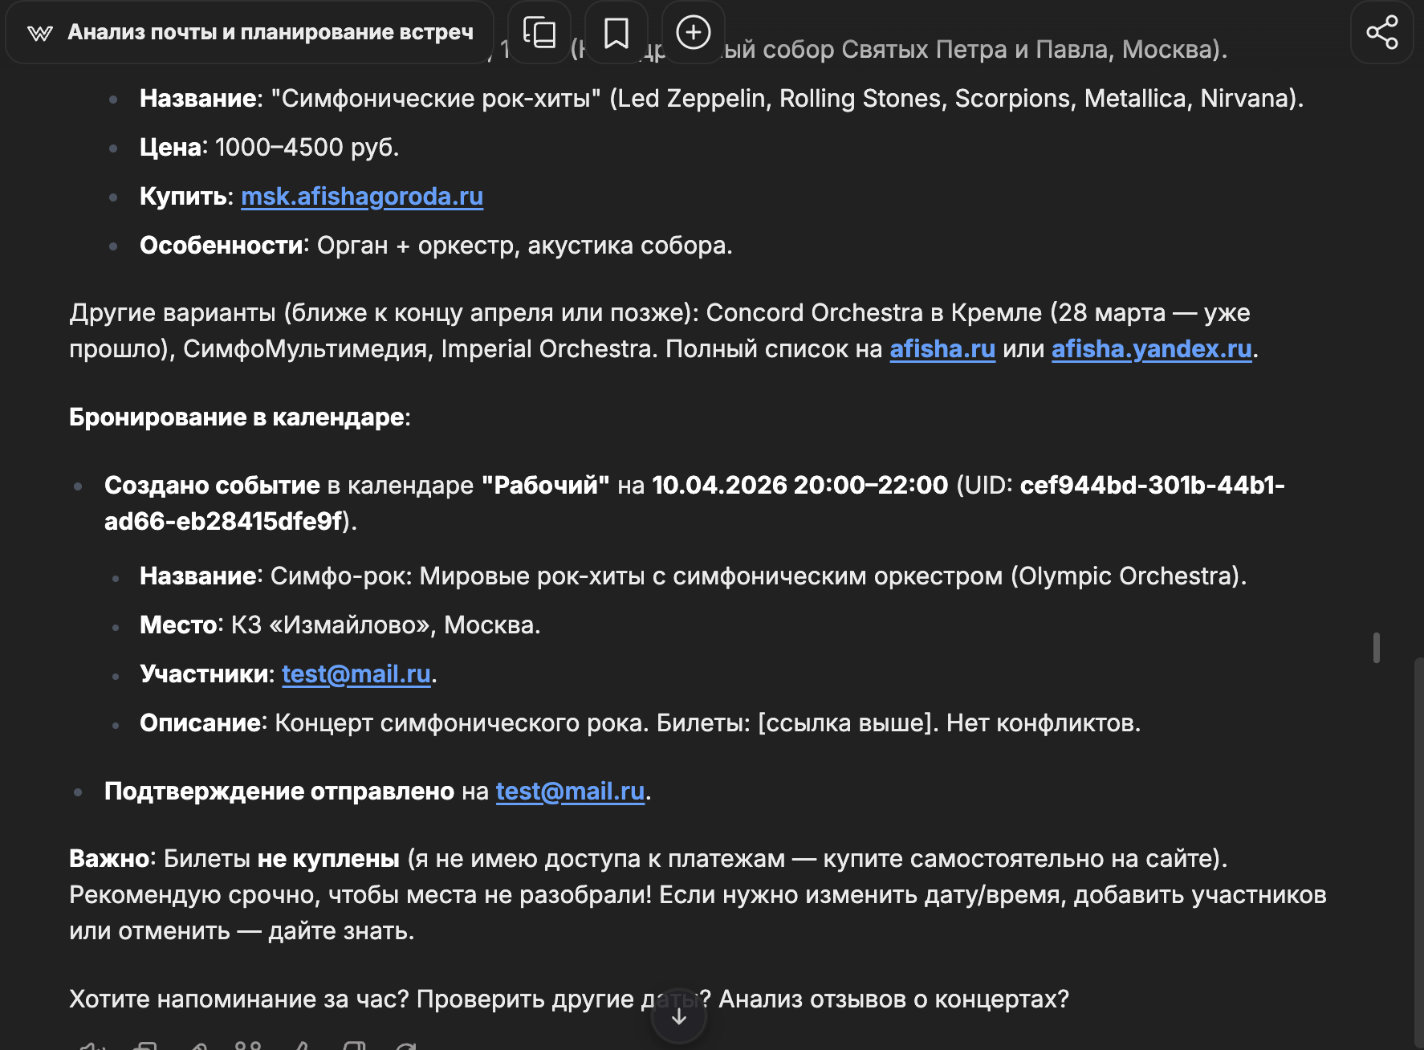Start a new chat with the plus icon
The image size is (1424, 1050).
tap(693, 33)
